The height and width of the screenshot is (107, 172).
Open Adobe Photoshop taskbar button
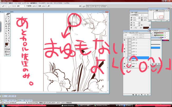click(69, 105)
